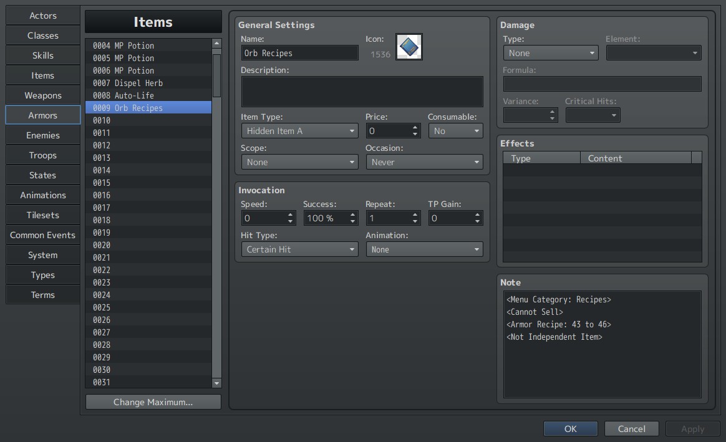Confirm changes with the OK button
Image resolution: width=726 pixels, height=442 pixels.
(x=571, y=429)
